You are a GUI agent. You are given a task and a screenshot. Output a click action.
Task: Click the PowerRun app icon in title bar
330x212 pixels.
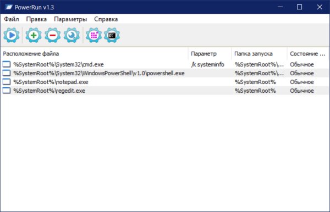pos(9,7)
